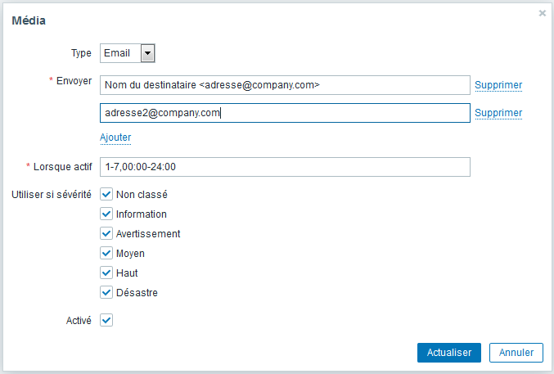The height and width of the screenshot is (374, 554).
Task: Click the Désastre label text
Action: click(137, 292)
